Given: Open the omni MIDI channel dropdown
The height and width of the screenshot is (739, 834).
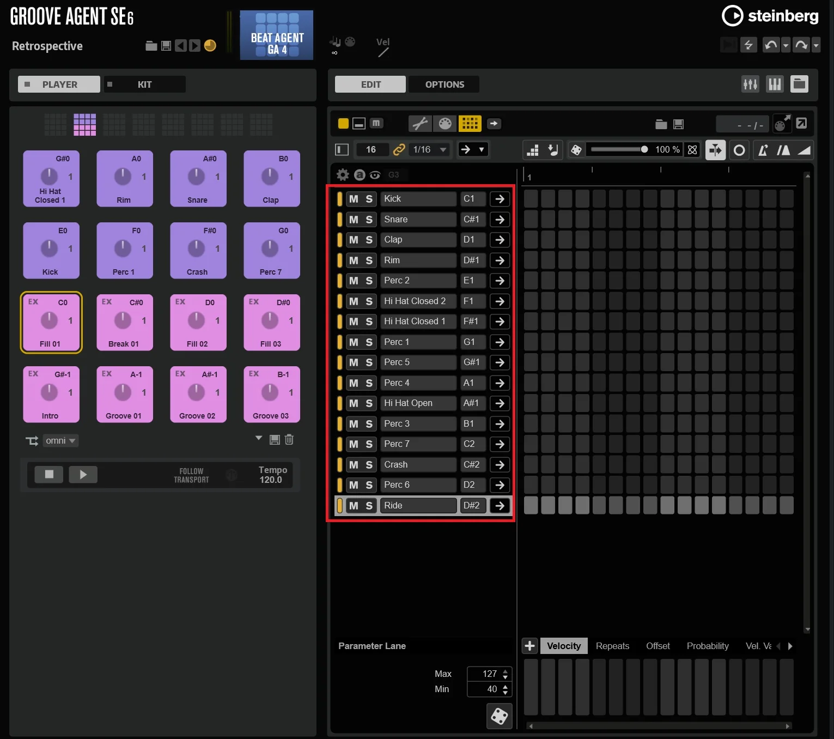Looking at the screenshot, I should [x=60, y=440].
